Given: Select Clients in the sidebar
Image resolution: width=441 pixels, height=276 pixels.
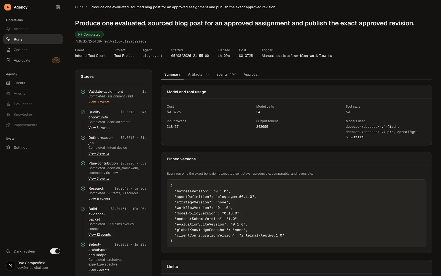Looking at the screenshot, I should 33,83.
